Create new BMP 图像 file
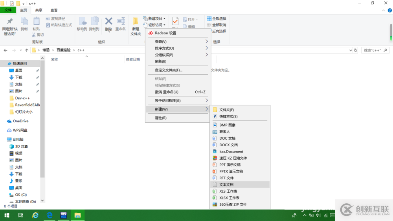This screenshot has height=221, width=393. 240,125
